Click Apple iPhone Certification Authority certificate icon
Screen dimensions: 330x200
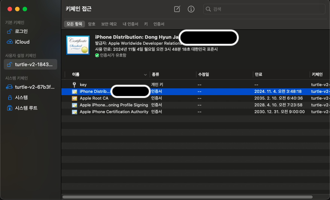[x=75, y=112]
